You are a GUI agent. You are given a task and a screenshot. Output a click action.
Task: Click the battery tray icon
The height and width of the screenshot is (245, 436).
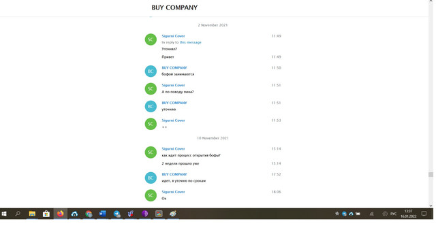[x=358, y=214]
